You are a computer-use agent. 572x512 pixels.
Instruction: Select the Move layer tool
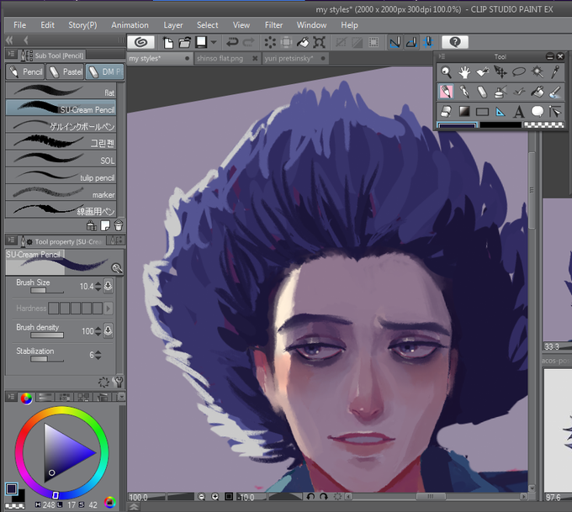point(500,72)
